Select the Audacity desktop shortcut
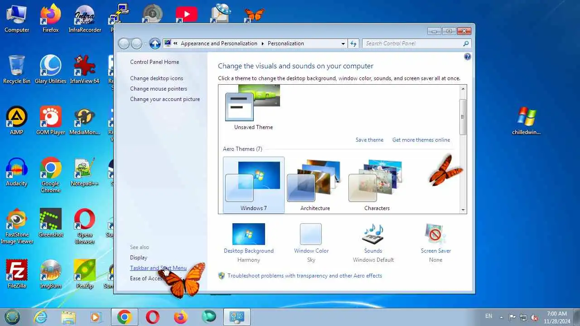This screenshot has width=580, height=326. pyautogui.click(x=17, y=172)
